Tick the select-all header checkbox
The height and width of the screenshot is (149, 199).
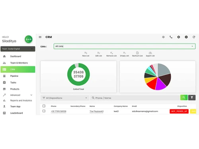pos(44,106)
